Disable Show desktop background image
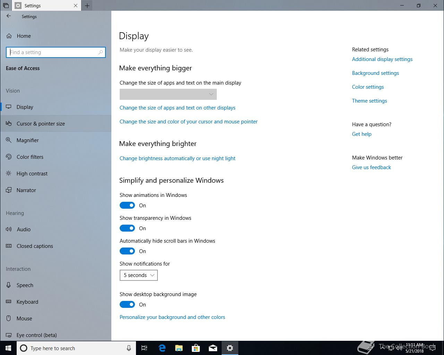Screen dimensions: 444x355 click(127, 304)
